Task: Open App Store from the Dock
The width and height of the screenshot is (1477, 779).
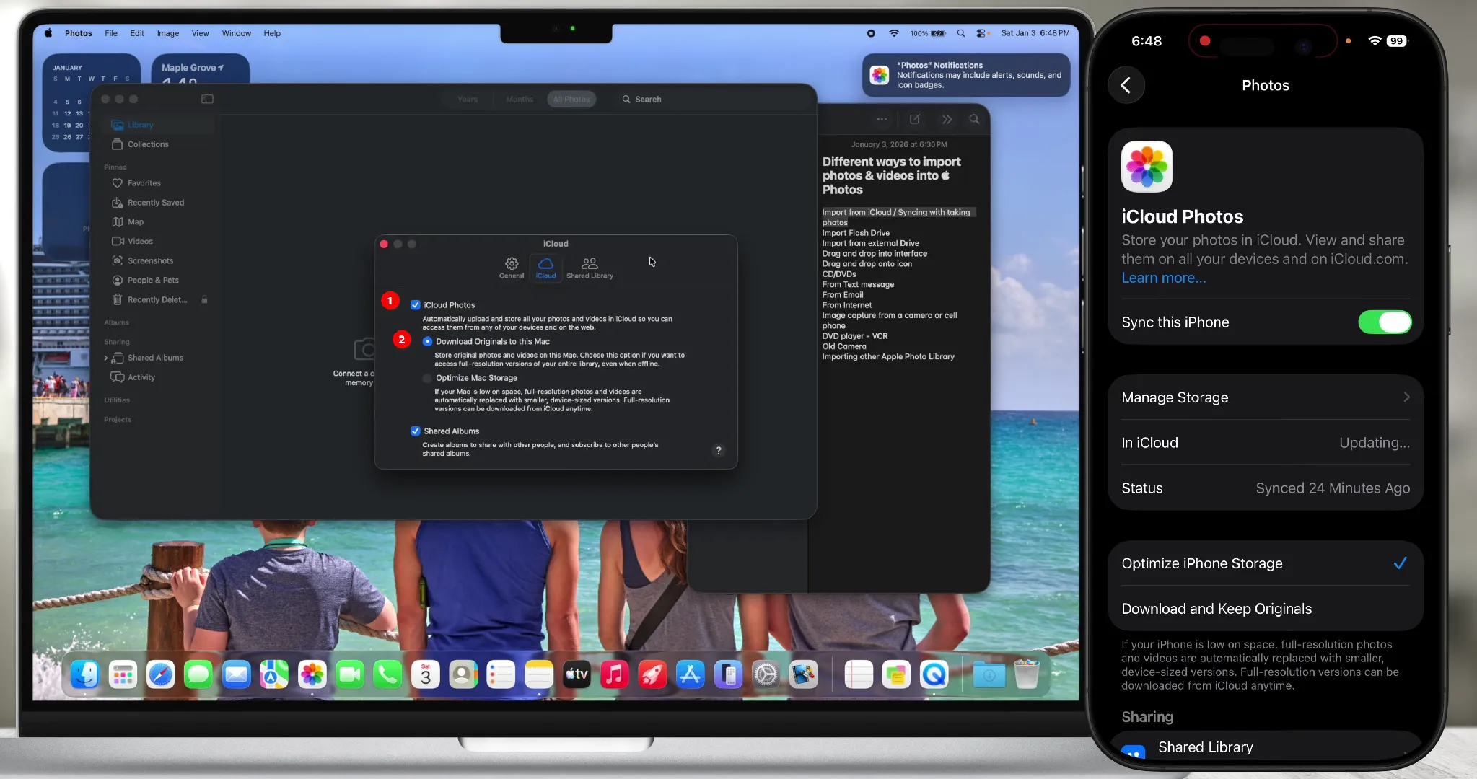Action: tap(691, 675)
